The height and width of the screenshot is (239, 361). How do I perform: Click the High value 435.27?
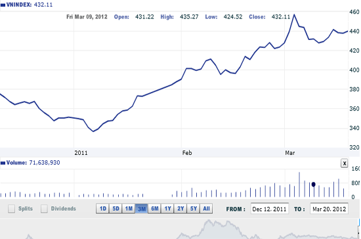click(x=189, y=17)
